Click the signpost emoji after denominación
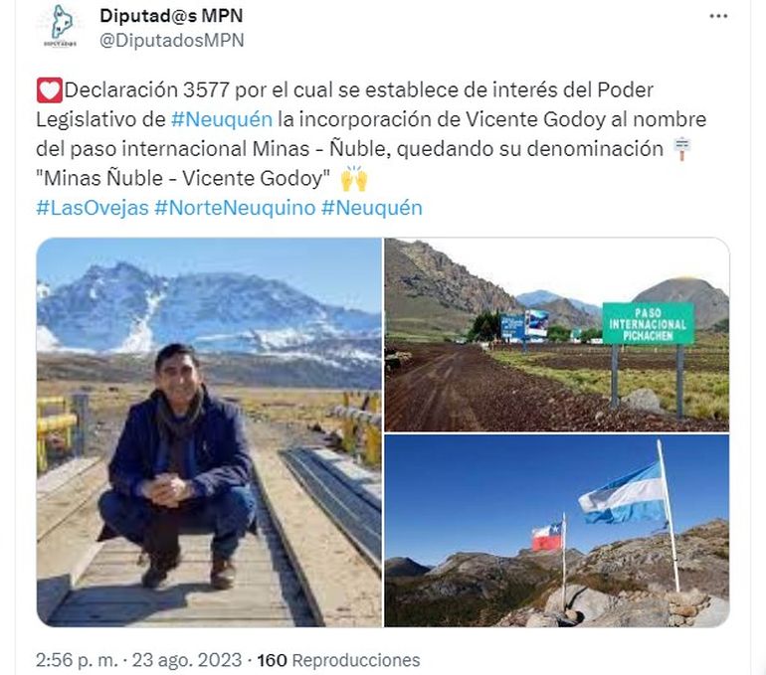 point(681,149)
